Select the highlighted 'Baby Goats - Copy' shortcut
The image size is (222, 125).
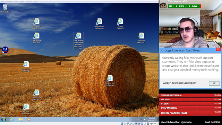[x=78, y=41]
